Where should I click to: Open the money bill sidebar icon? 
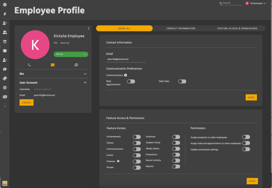click(x=5, y=97)
